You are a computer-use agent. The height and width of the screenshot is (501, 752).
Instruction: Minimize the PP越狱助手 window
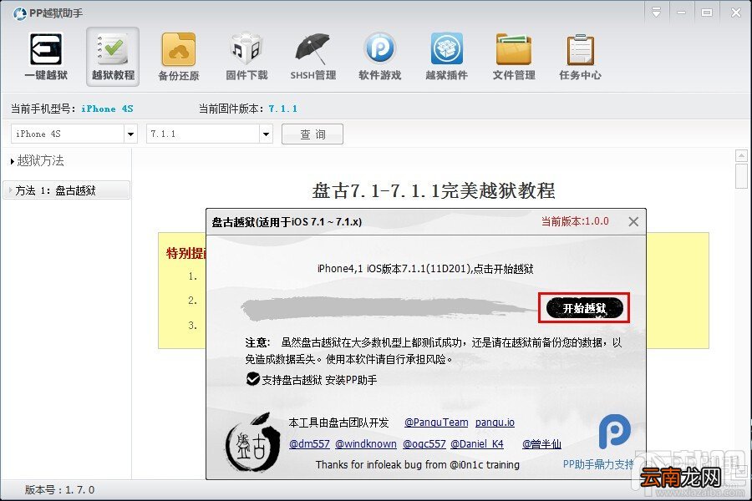click(681, 12)
